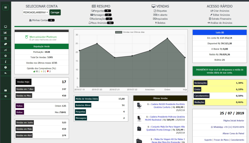Viewport: 249px width, 143px height.
Task: Open Trocar de Plano link
Action: click(x=221, y=140)
